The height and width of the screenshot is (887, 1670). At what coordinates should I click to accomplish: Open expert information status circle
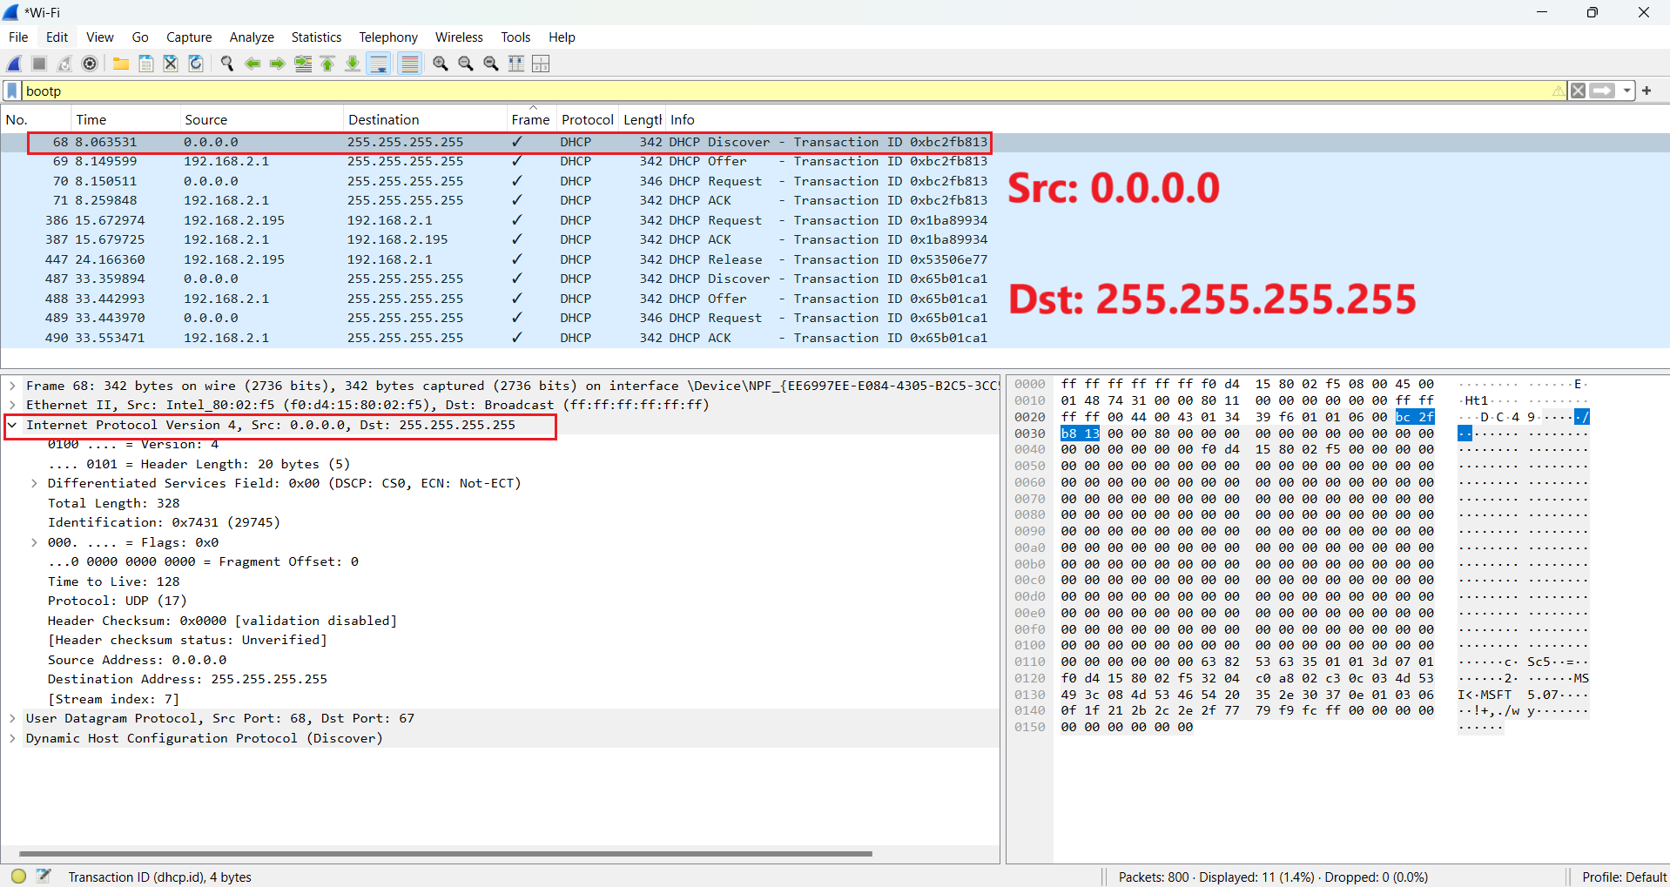point(18,877)
